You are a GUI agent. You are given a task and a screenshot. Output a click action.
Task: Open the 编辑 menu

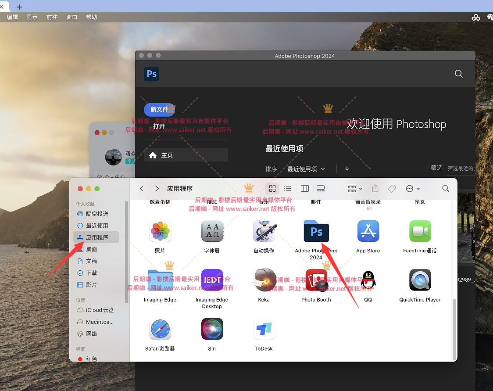tap(13, 17)
